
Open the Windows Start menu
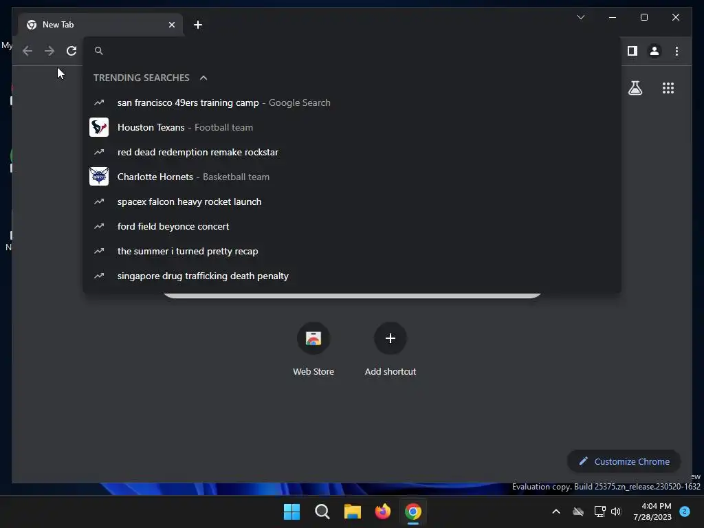coord(291,511)
